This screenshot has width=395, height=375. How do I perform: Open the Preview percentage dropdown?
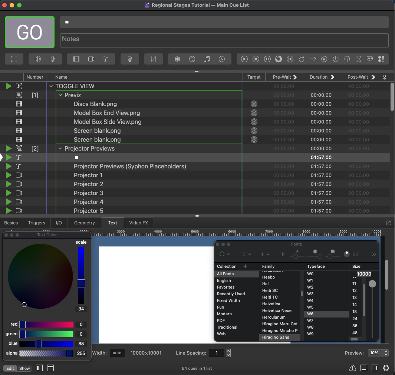378,353
